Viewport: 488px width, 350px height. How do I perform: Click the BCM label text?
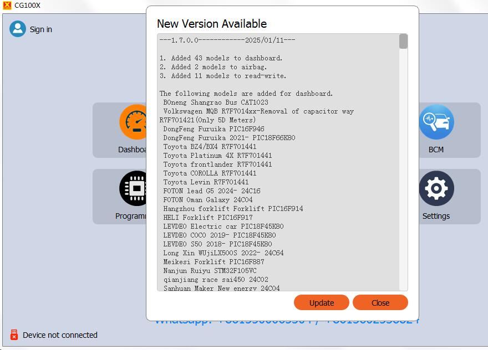[x=436, y=150]
